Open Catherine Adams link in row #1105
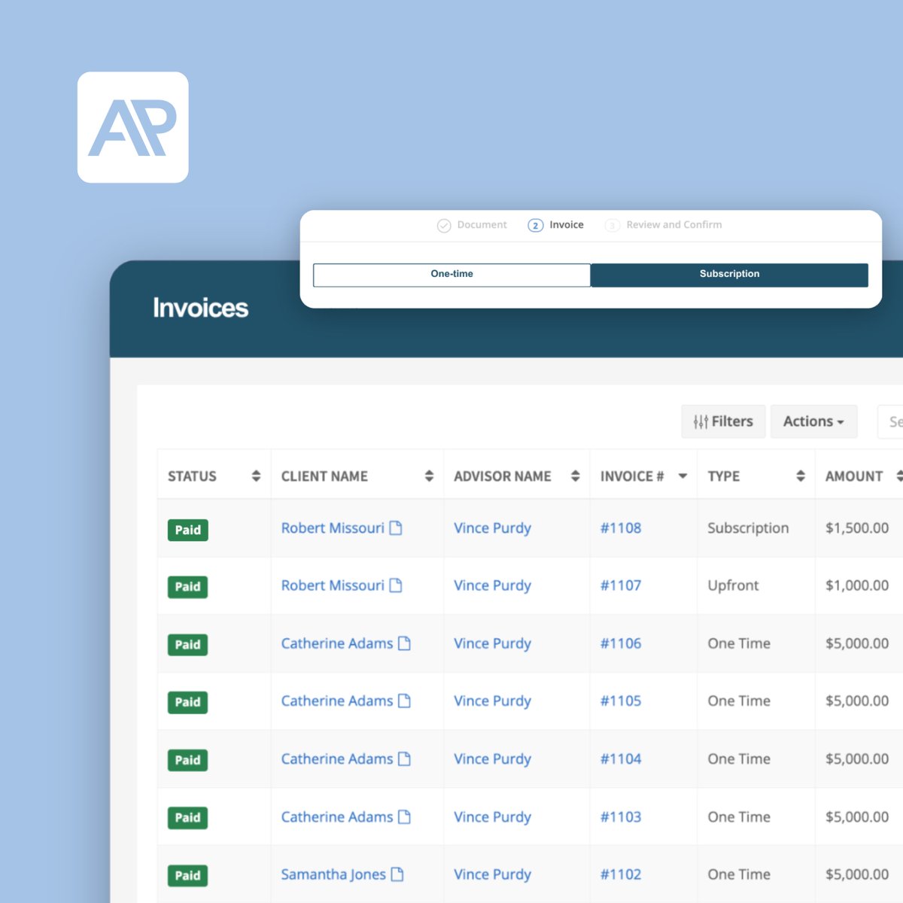Image resolution: width=903 pixels, height=903 pixels. (x=337, y=701)
